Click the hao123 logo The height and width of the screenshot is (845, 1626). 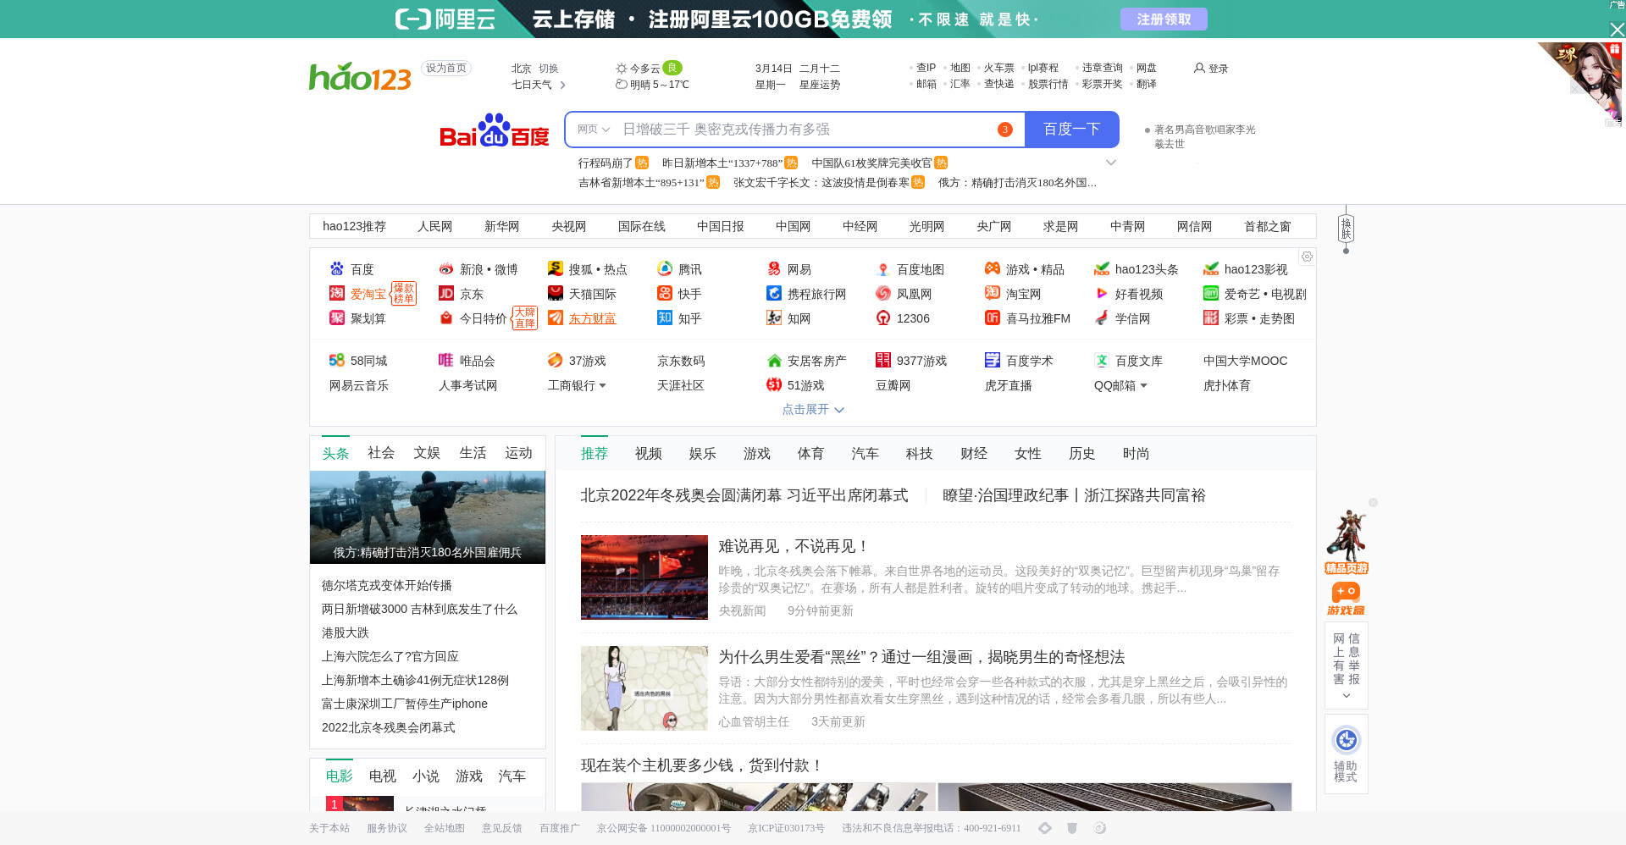point(360,76)
